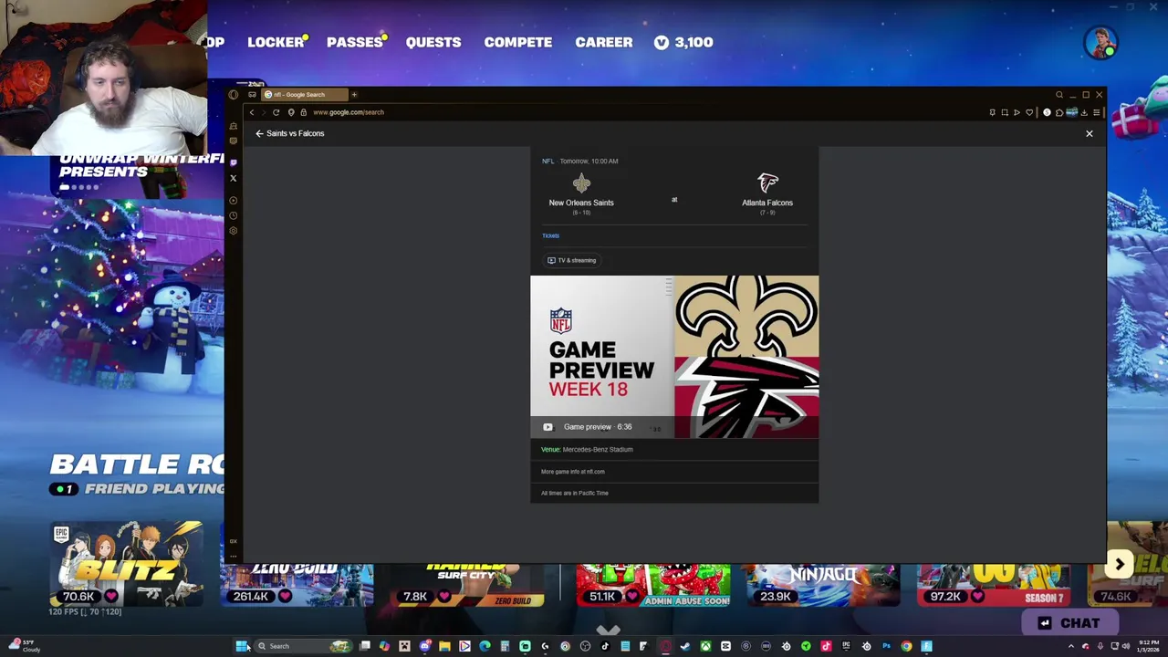Open the calculator from the taskbar
The height and width of the screenshot is (657, 1168).
pyautogui.click(x=505, y=646)
